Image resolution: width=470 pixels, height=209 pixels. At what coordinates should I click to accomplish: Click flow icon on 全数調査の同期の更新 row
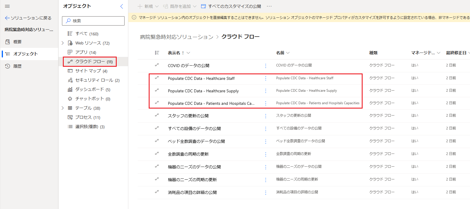[157, 154]
